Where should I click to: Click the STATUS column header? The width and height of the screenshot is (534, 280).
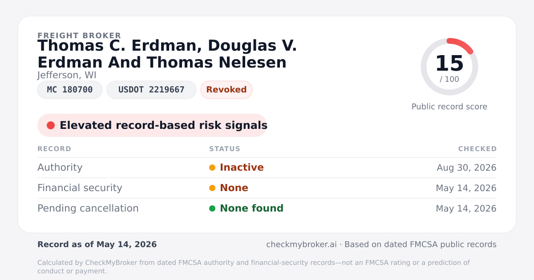(225, 149)
